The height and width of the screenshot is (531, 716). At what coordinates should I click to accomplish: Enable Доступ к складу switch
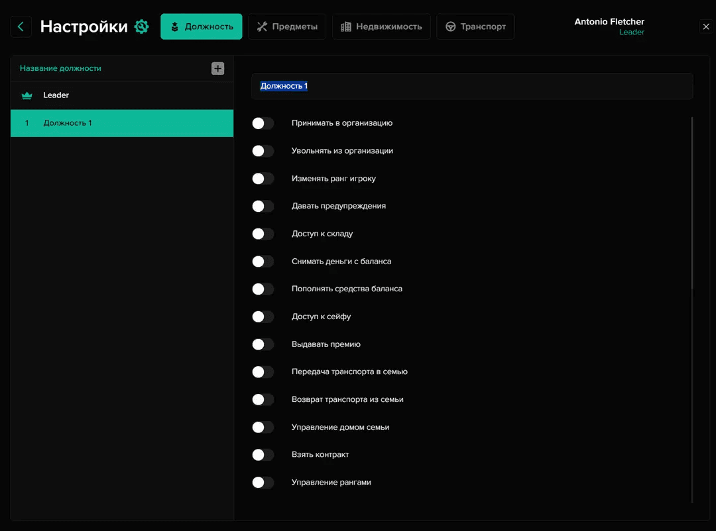click(x=263, y=234)
